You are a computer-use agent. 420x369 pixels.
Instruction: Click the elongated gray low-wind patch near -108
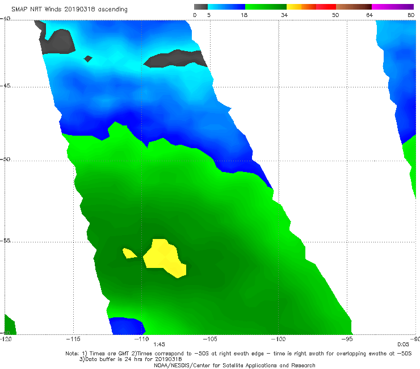(175, 59)
